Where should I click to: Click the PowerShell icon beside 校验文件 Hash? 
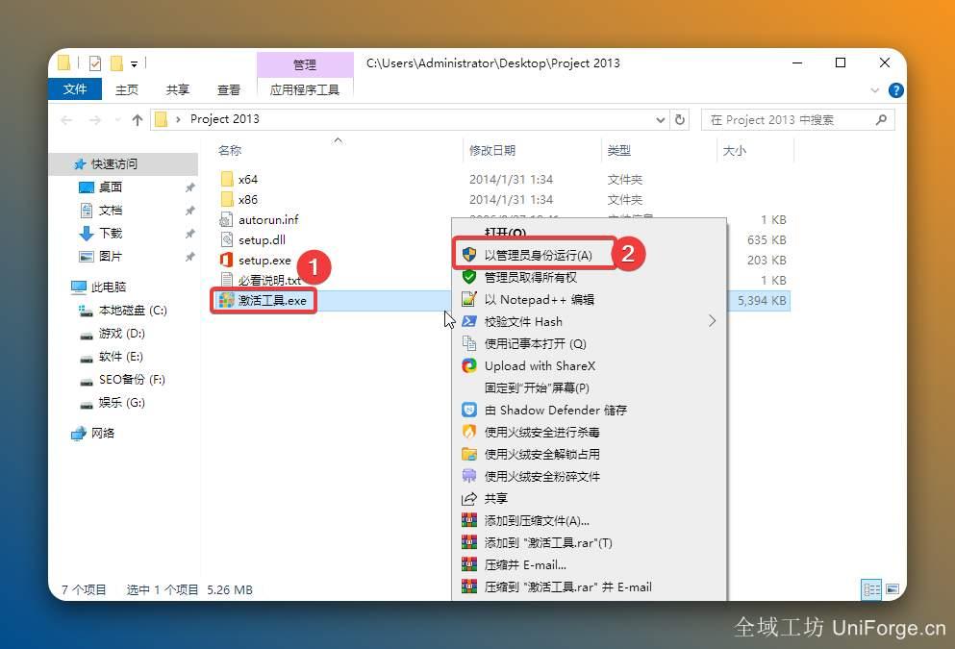[x=469, y=321]
